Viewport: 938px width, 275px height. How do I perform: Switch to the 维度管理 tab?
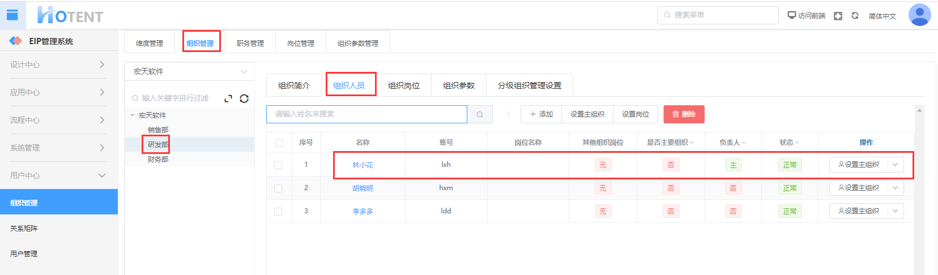(x=150, y=43)
